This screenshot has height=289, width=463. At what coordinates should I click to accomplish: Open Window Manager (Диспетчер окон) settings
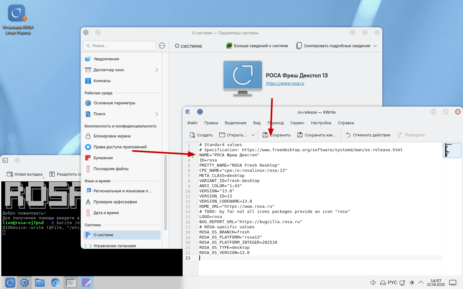click(122, 70)
